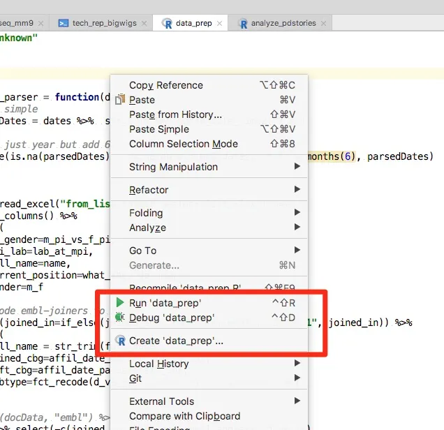
Task: Click the R file icon on analyze_pdstories tab
Action: 242,23
